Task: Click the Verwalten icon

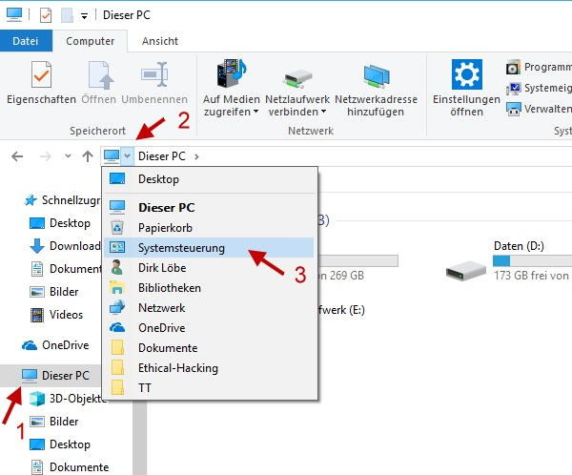Action: [513, 109]
